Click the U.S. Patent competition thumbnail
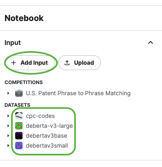 (x=19, y=93)
